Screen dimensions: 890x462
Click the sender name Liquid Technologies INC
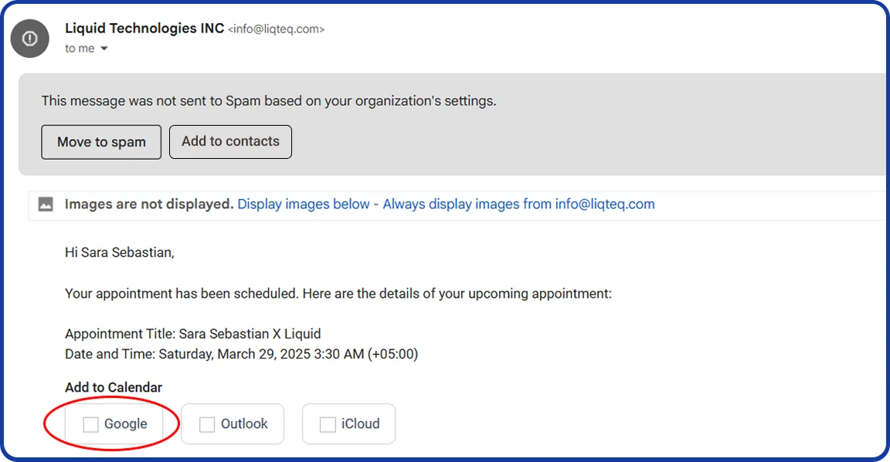pos(144,29)
